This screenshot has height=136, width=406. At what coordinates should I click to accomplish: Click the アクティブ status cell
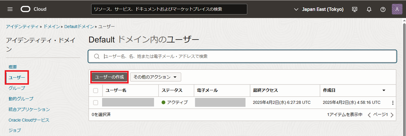click(175, 103)
